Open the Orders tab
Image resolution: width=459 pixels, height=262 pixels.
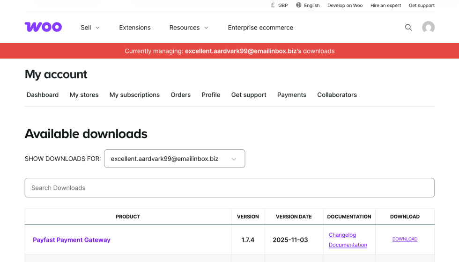coord(180,95)
